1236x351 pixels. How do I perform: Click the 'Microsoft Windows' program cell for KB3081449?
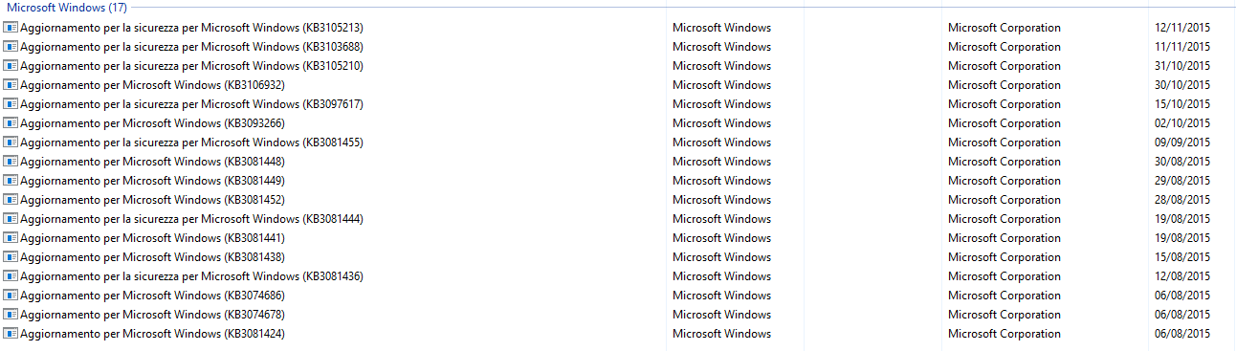click(x=721, y=181)
